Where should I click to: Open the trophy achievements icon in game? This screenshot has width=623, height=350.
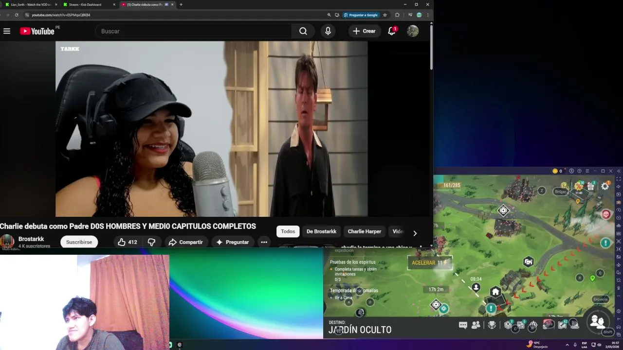(492, 325)
